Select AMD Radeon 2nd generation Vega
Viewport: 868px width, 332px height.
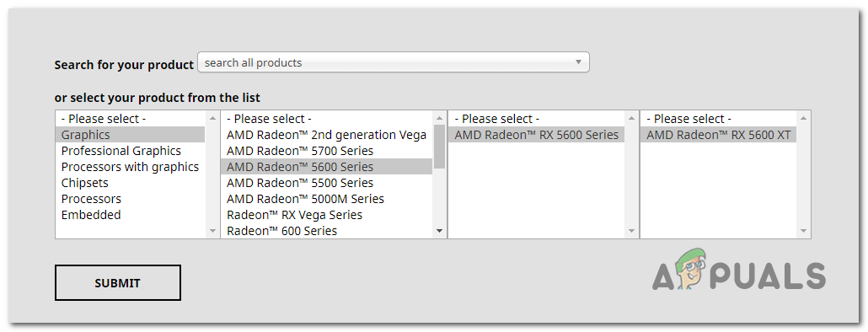[327, 135]
